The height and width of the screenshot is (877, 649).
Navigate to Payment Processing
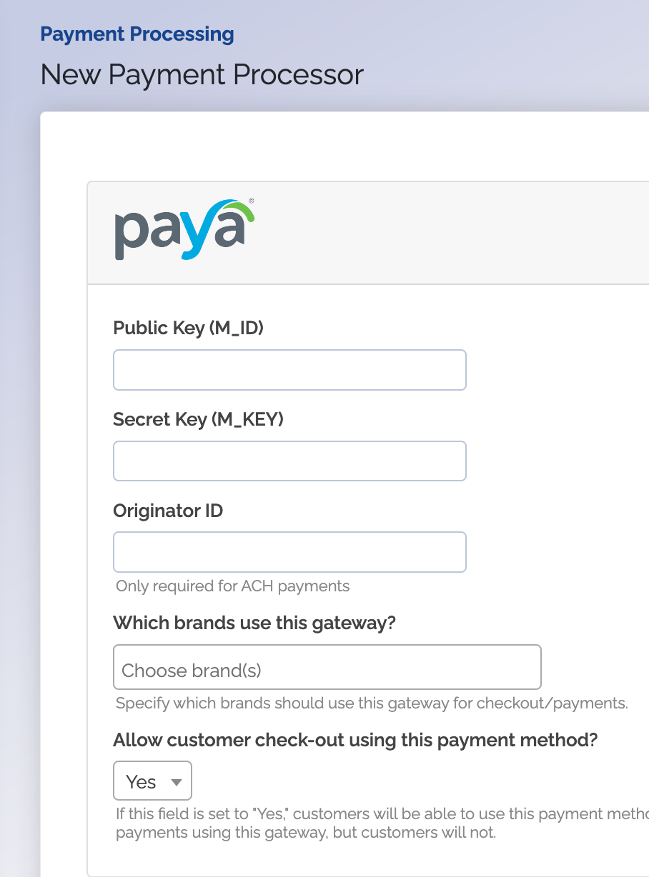(137, 34)
